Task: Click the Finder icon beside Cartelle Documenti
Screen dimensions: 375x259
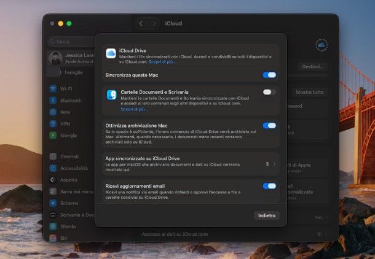Action: (112, 95)
